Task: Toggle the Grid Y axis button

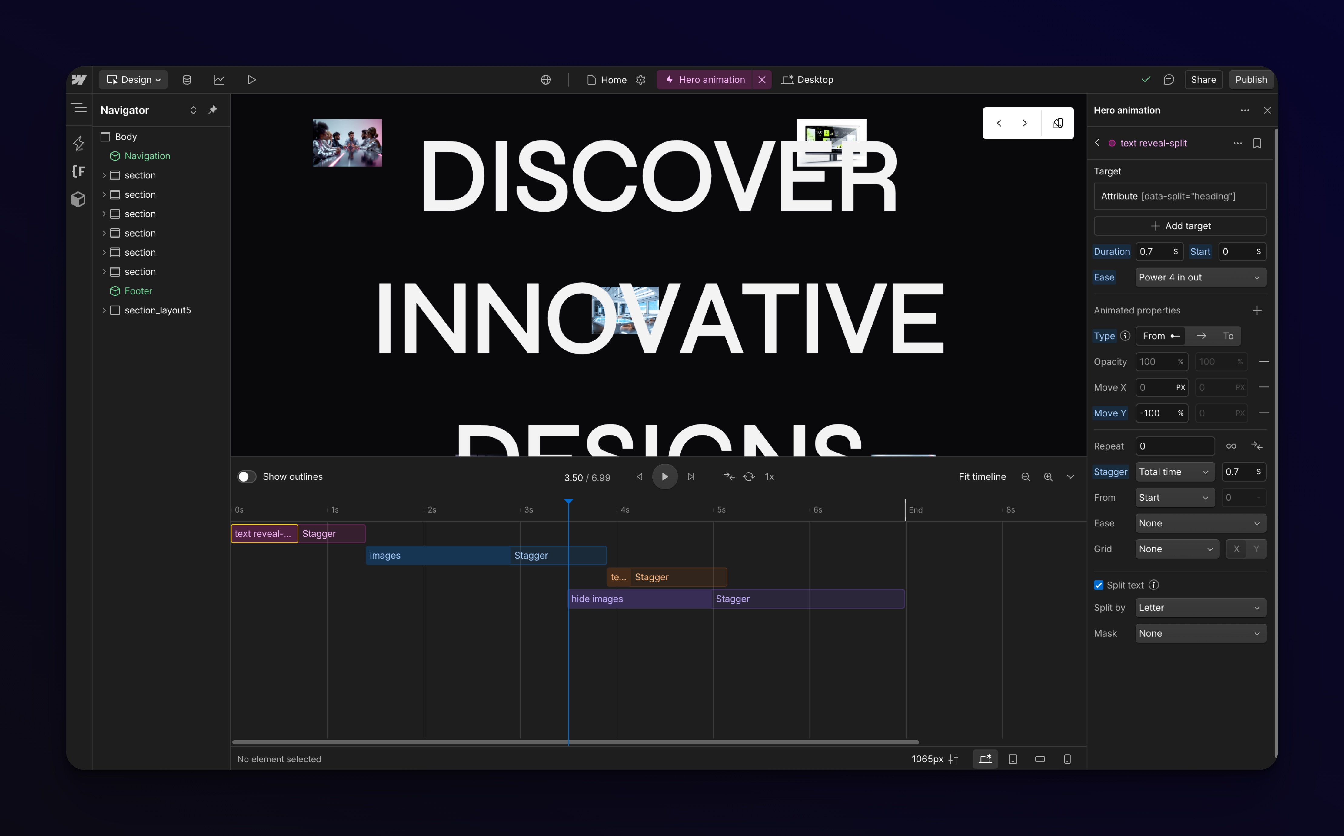Action: pyautogui.click(x=1256, y=549)
